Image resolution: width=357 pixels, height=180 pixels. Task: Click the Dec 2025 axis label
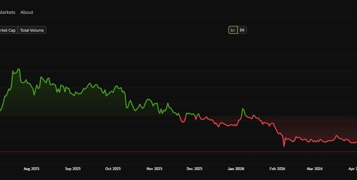[x=195, y=169]
